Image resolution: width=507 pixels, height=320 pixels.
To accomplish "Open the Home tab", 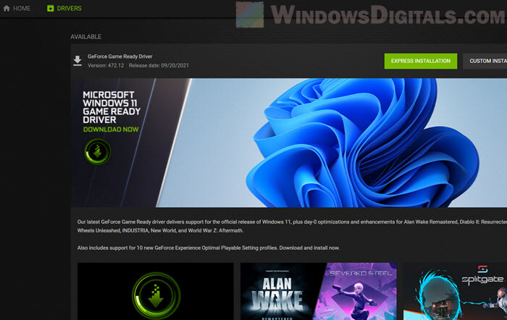I will (x=17, y=9).
